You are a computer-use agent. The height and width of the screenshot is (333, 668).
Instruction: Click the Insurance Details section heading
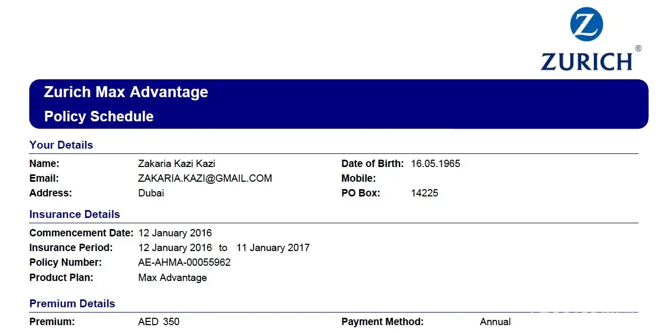[75, 214]
